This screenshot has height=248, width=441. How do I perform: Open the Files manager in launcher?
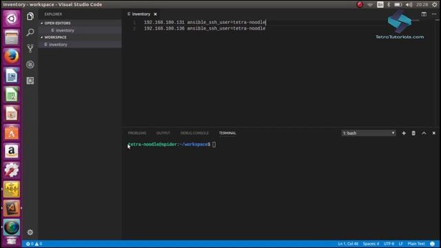(12, 37)
